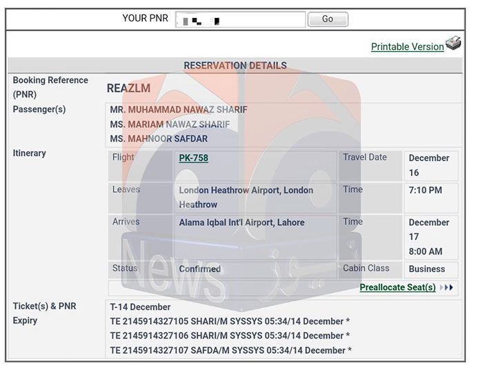Screen dimensions: 483x375
Task: Select the booking reference REAZLM
Action: (x=128, y=88)
